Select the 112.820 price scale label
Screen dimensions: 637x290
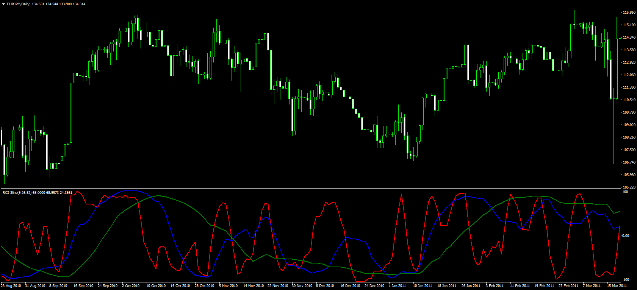pyautogui.click(x=629, y=62)
